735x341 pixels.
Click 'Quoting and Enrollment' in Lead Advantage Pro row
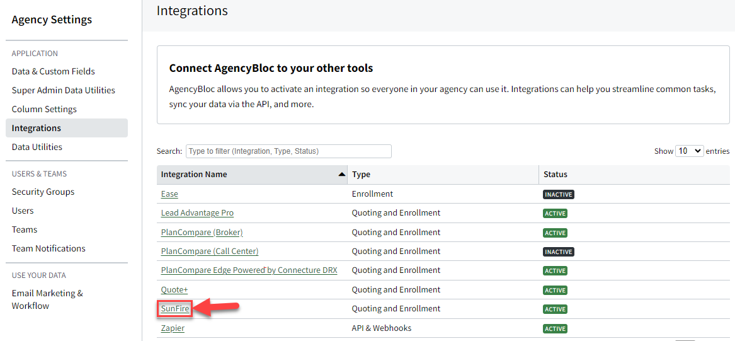(x=396, y=213)
